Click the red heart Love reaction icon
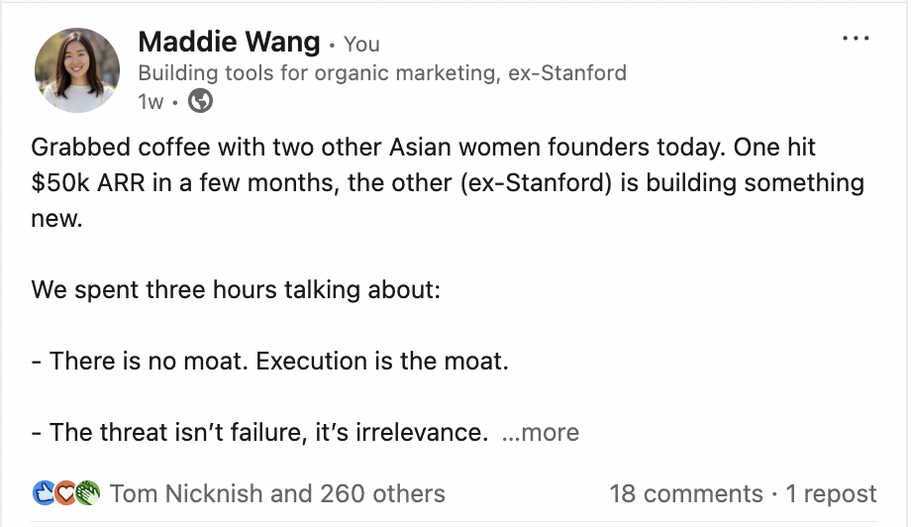The width and height of the screenshot is (911, 527). pyautogui.click(x=65, y=492)
